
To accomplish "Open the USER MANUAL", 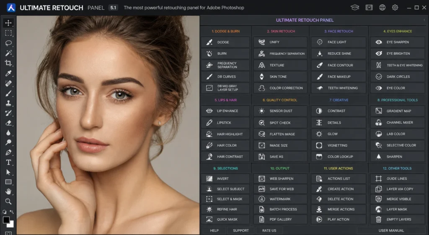I will point(391,230).
